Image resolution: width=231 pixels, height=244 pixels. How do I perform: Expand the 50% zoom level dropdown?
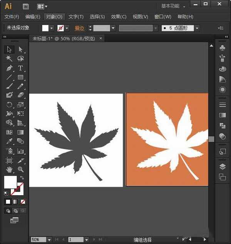pyautogui.click(x=49, y=239)
